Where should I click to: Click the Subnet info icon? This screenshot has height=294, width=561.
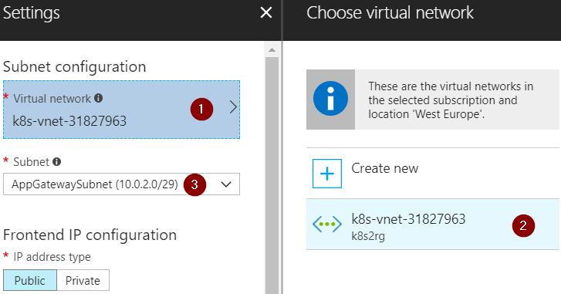tap(56, 162)
